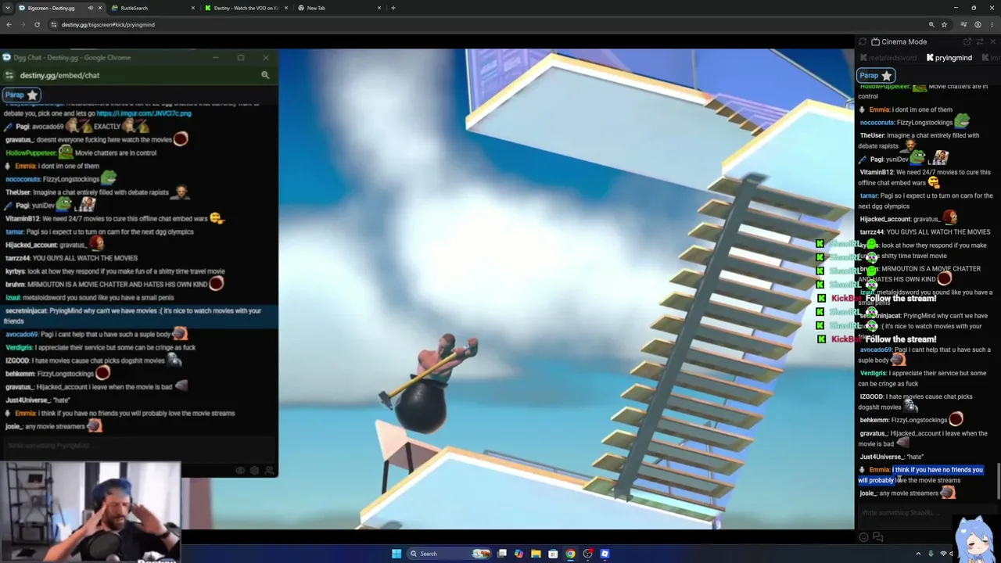Open Task View from the taskbar
Image resolution: width=1001 pixels, height=563 pixels.
(502, 554)
